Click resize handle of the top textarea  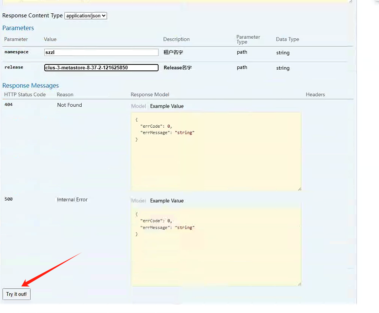point(350,2)
